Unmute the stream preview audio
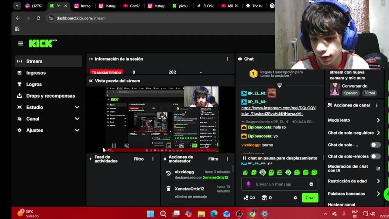 [x=127, y=146]
